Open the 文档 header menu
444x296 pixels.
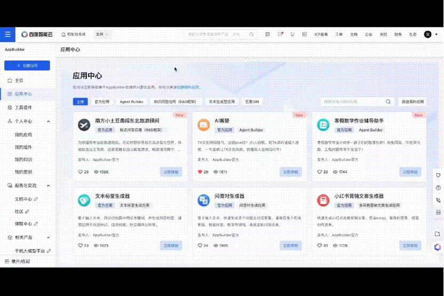click(354, 34)
